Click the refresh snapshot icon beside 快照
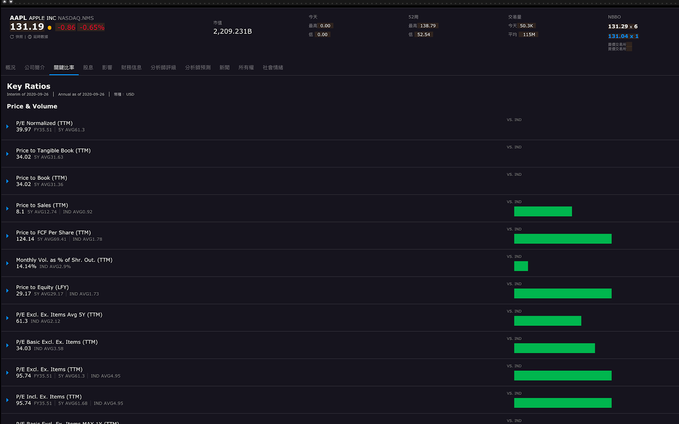The height and width of the screenshot is (424, 679). (12, 37)
